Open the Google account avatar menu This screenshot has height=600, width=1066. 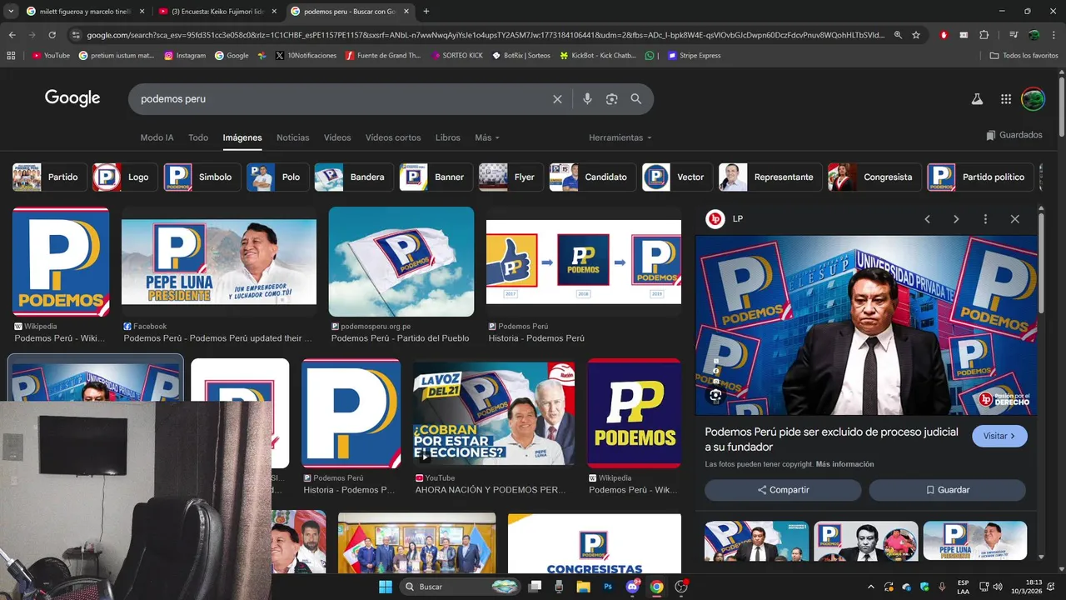pos(1034,99)
